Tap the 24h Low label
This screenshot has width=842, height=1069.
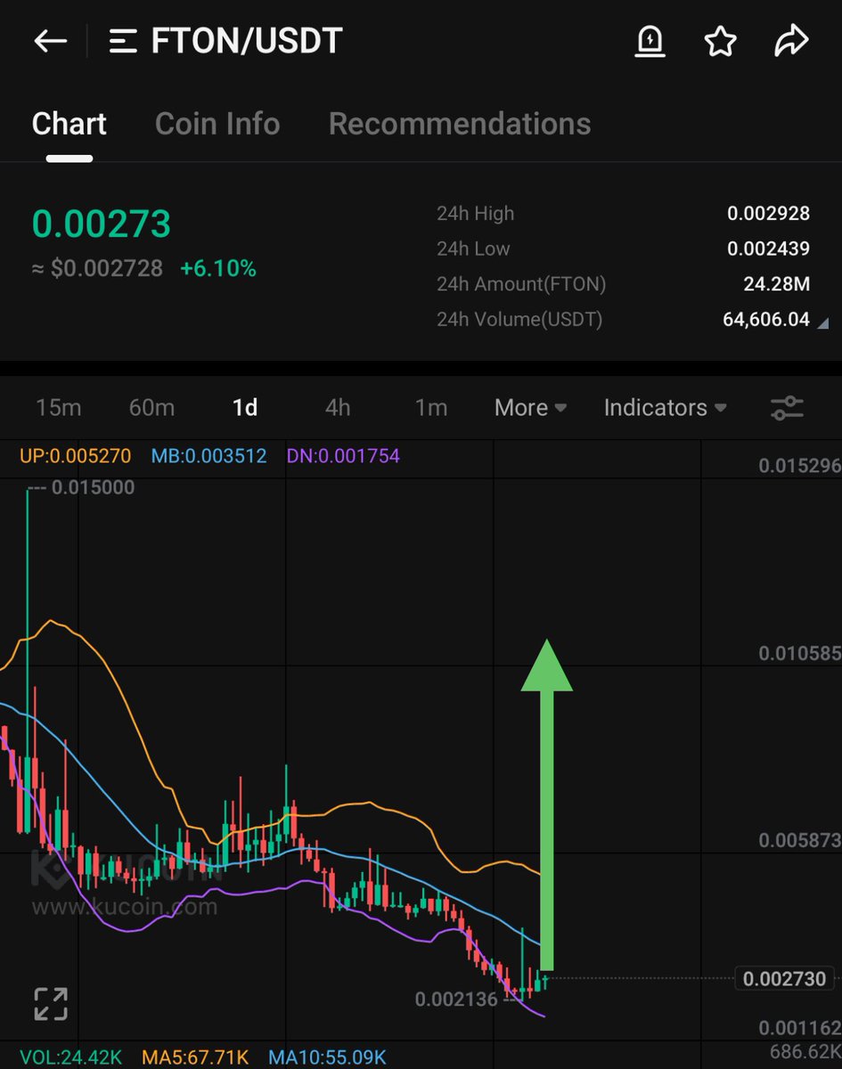tap(473, 249)
